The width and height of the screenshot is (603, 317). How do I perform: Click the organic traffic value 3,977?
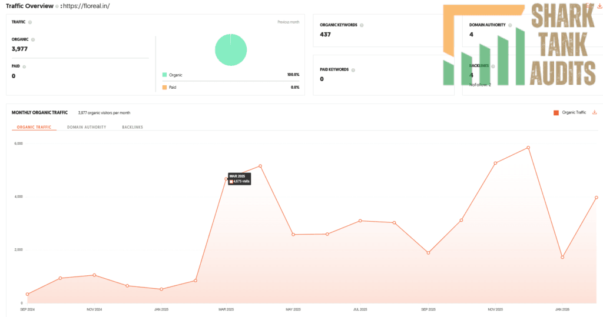(x=19, y=49)
